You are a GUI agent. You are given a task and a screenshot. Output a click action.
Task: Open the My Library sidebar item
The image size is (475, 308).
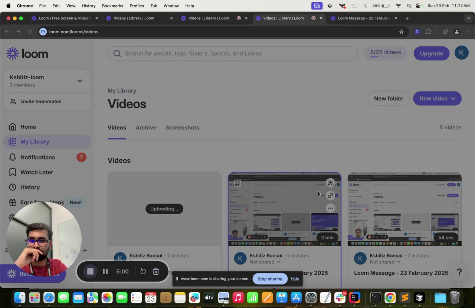(47, 142)
